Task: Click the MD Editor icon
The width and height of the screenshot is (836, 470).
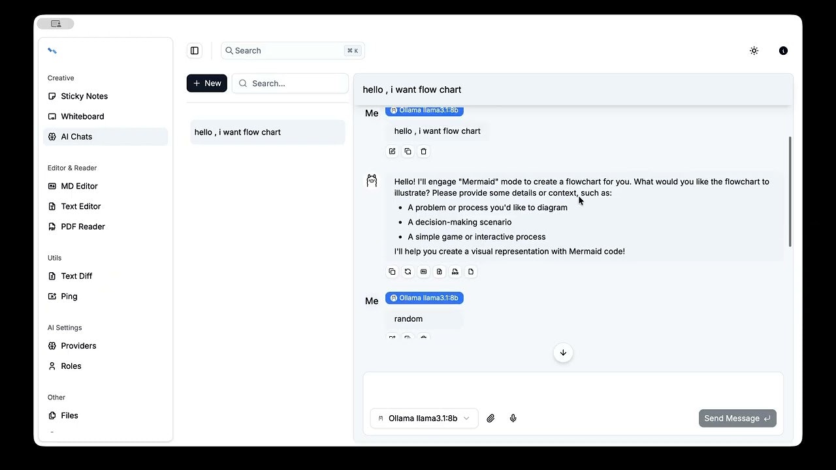Action: [x=52, y=186]
